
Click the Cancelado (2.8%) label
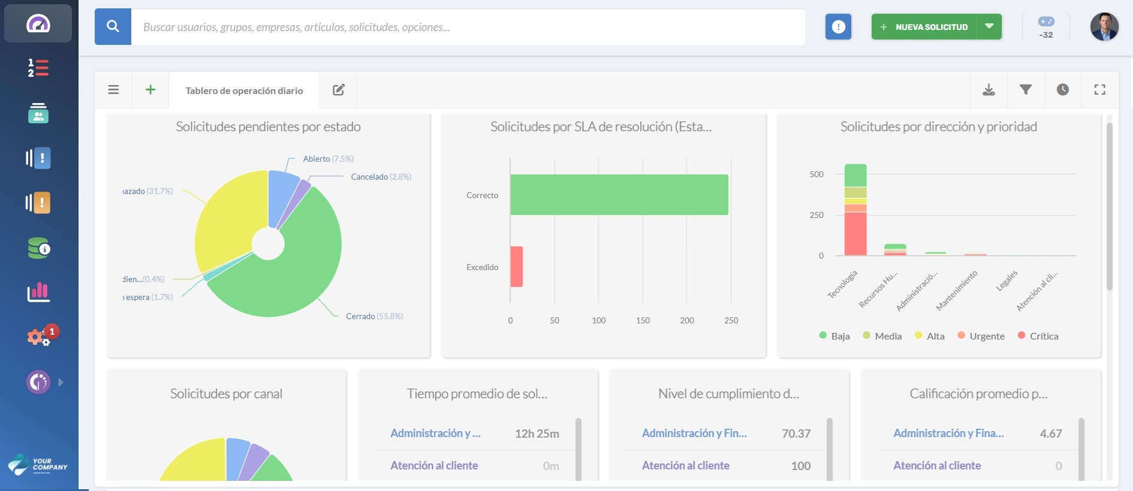[x=381, y=177]
